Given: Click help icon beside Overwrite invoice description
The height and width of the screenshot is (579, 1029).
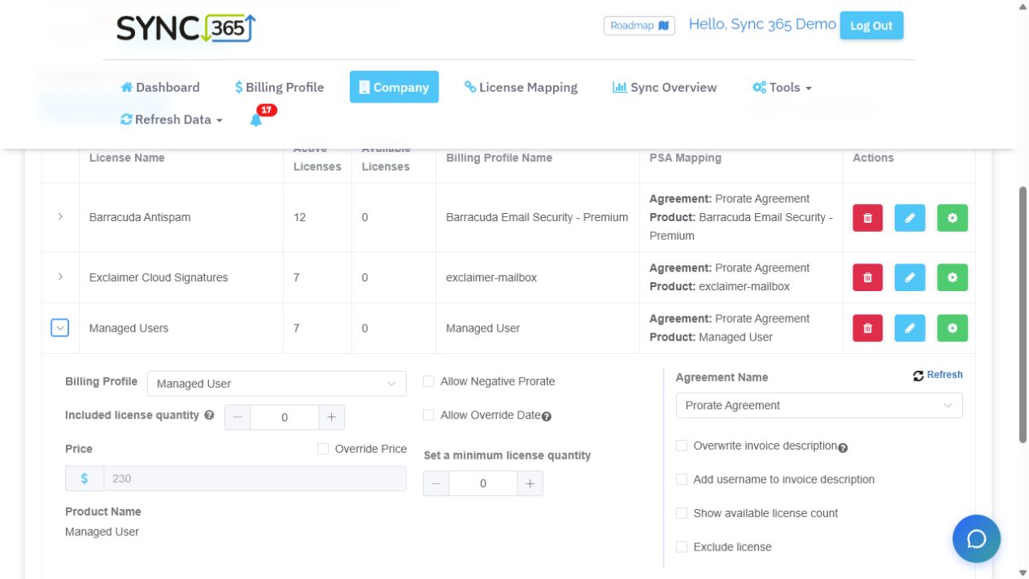Looking at the screenshot, I should (x=843, y=447).
